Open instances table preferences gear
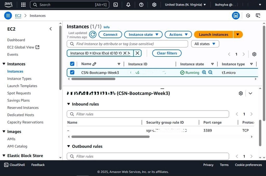 254,54
